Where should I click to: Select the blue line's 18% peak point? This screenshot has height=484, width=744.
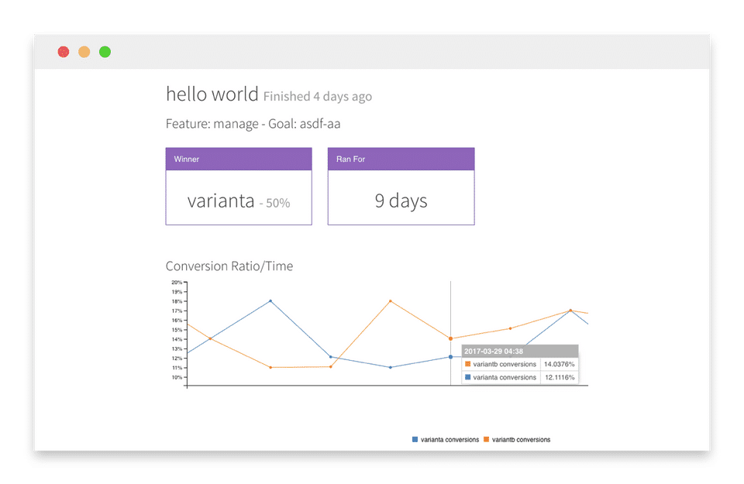coord(270,300)
